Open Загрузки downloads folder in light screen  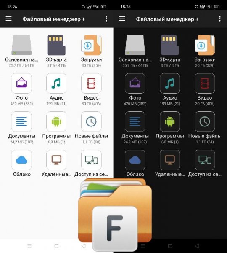91,45
